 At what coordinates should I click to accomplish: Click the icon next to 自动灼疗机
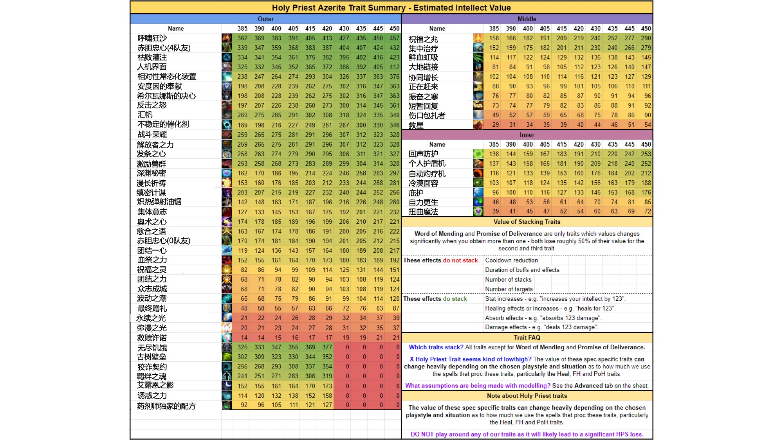click(478, 173)
